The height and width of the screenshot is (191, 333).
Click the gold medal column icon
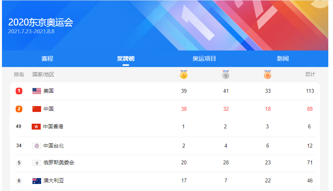tap(184, 74)
